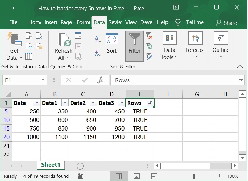Expand the formula bar

[x=241, y=80]
